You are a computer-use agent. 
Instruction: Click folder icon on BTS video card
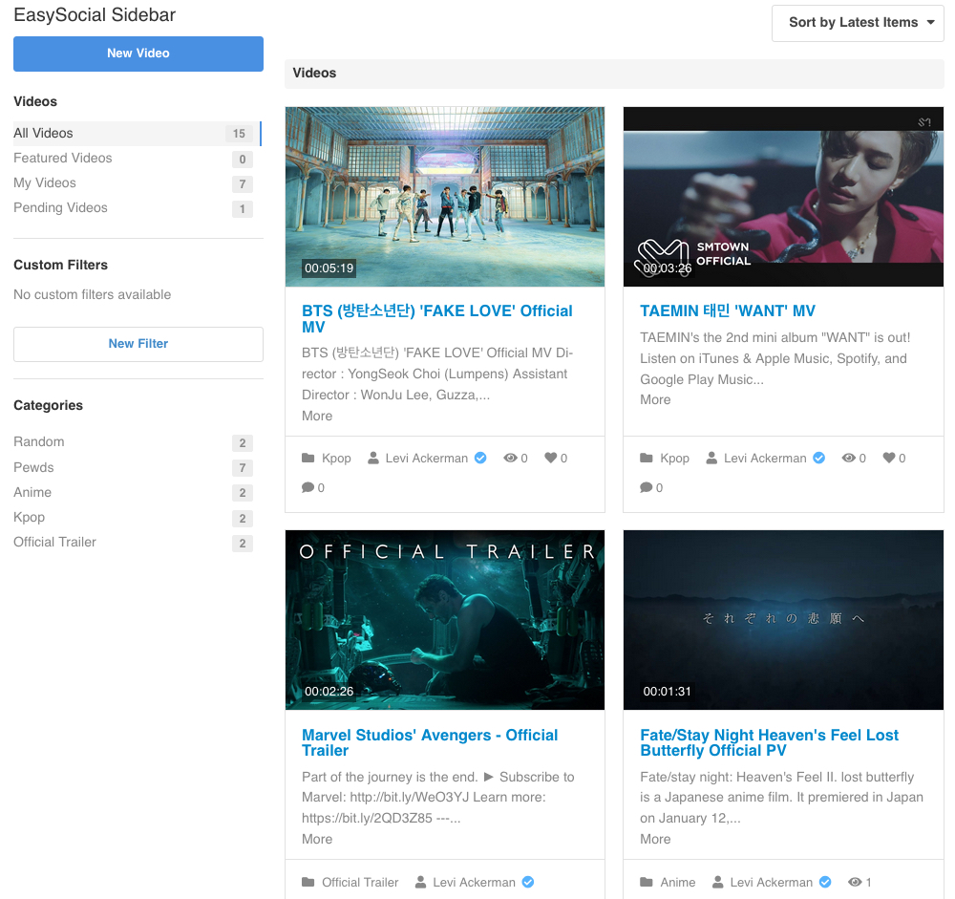click(308, 458)
